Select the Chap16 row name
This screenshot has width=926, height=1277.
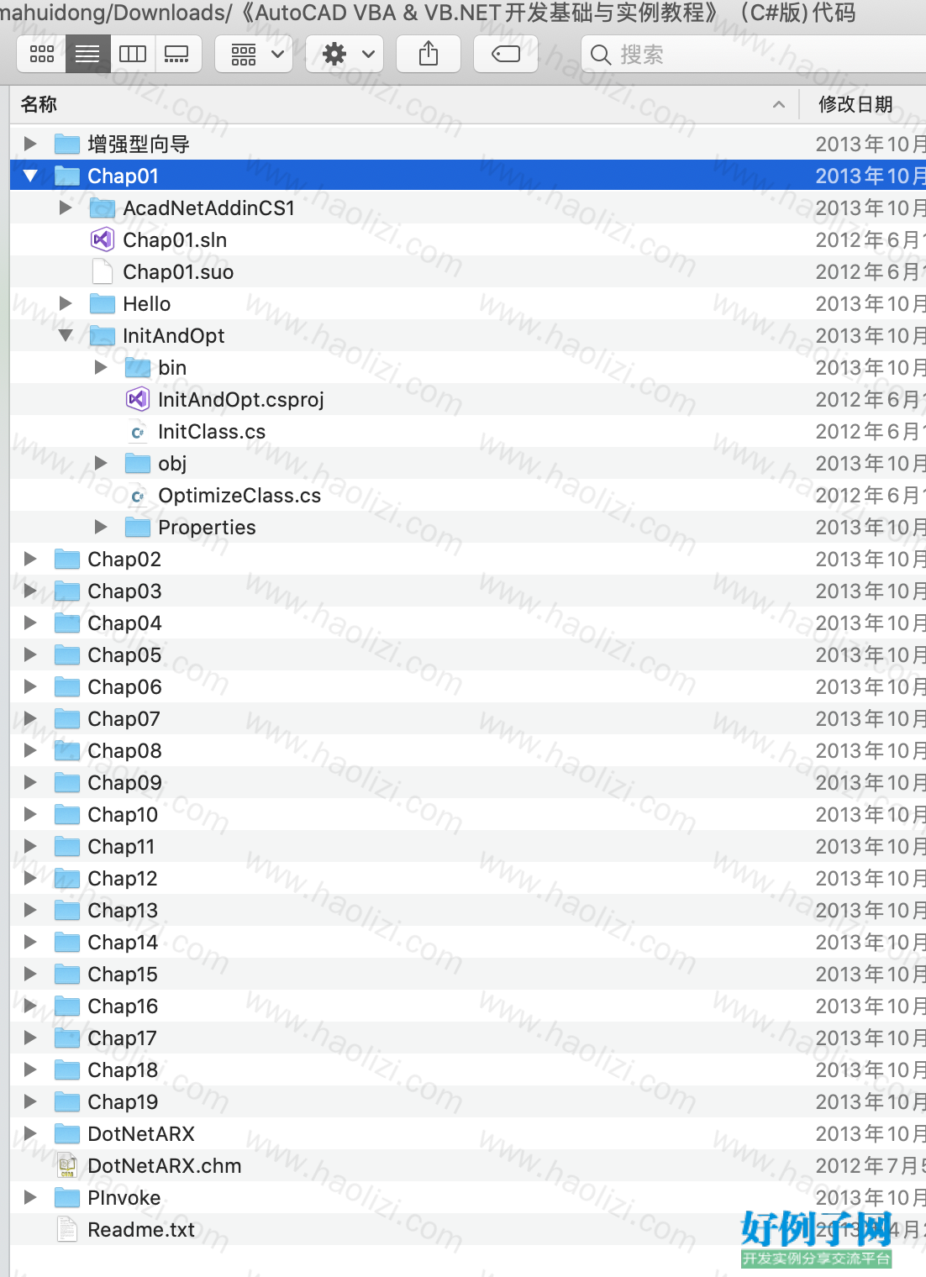coord(123,1006)
